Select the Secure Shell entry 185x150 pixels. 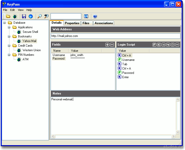(x=30, y=32)
